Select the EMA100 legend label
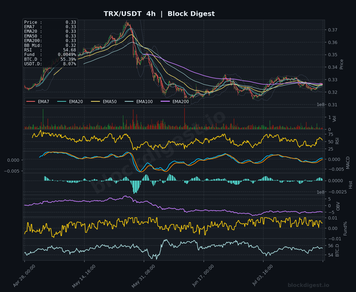Image resolution: width=356 pixels, height=292 pixels. pyautogui.click(x=145, y=102)
